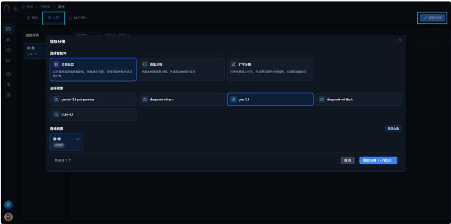Choose the deepseek-v4-pro model

181,99
